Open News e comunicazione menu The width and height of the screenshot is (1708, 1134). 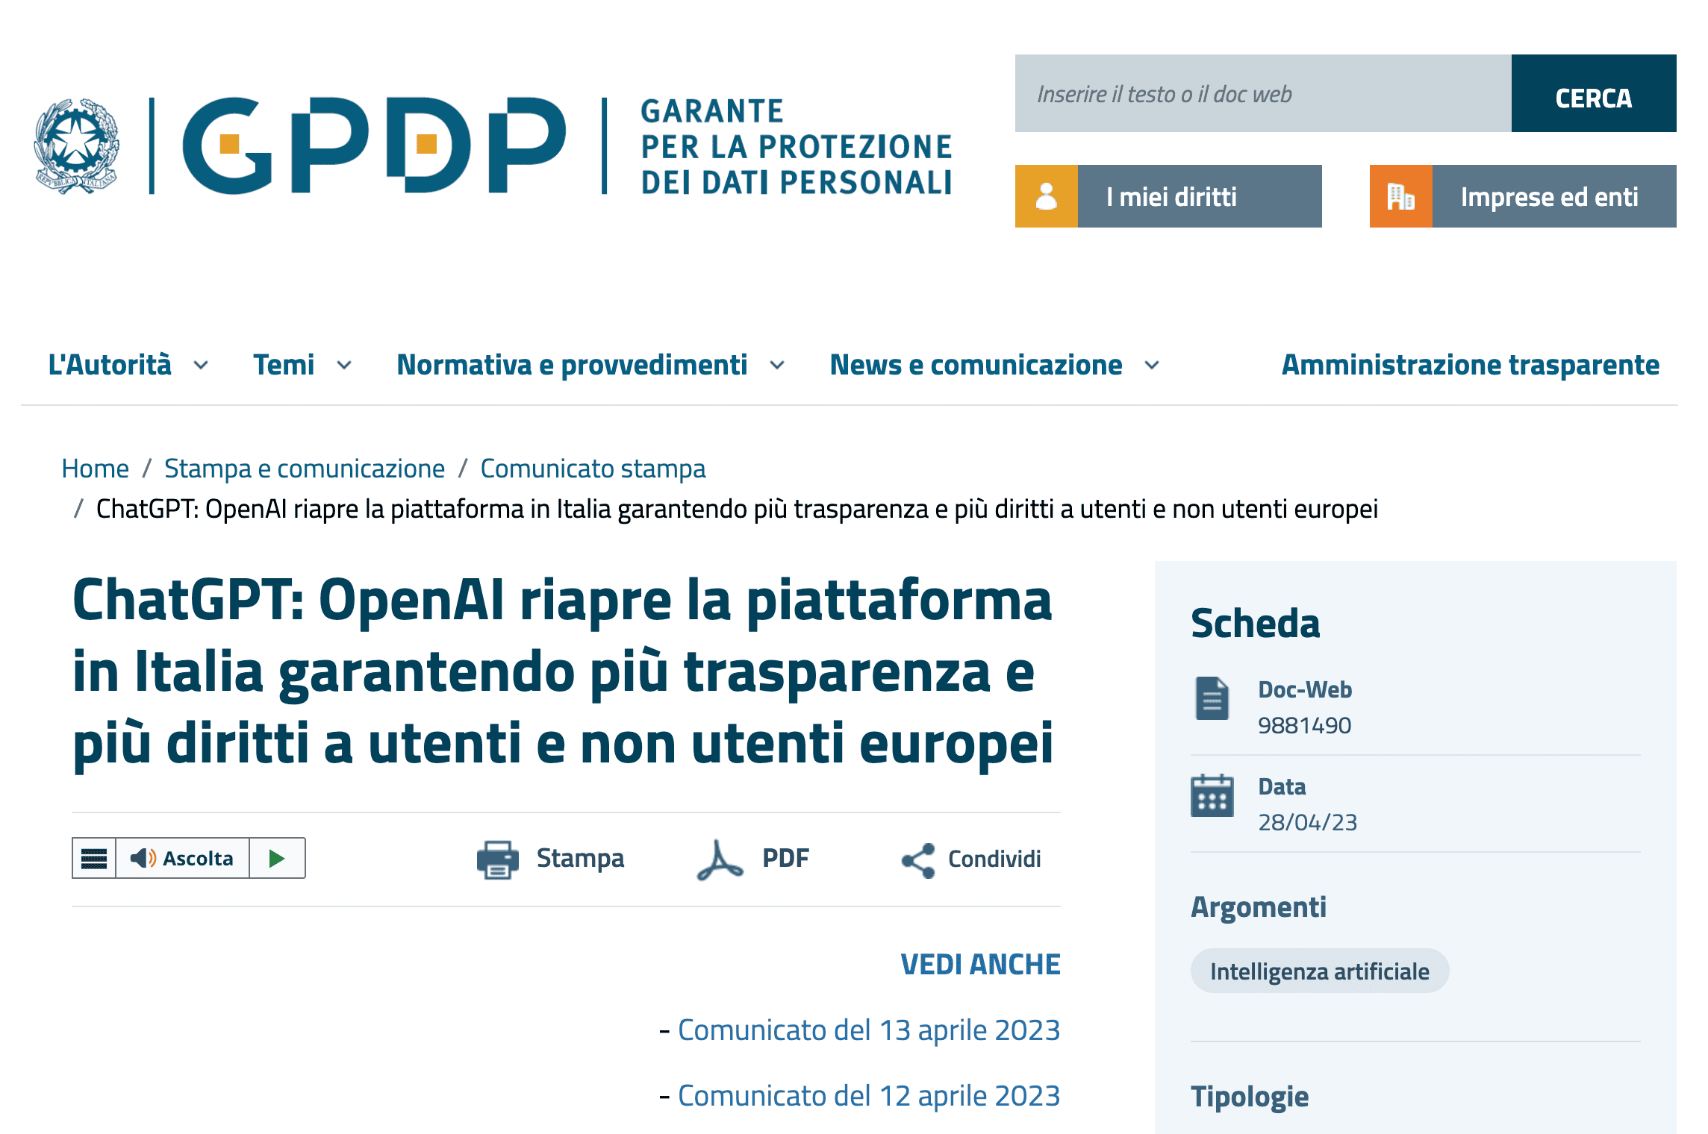[976, 365]
